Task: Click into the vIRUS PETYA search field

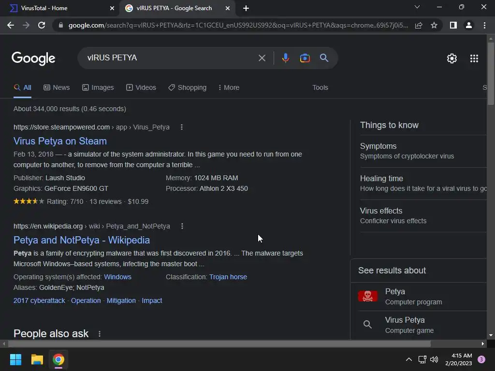Action: 171,58
